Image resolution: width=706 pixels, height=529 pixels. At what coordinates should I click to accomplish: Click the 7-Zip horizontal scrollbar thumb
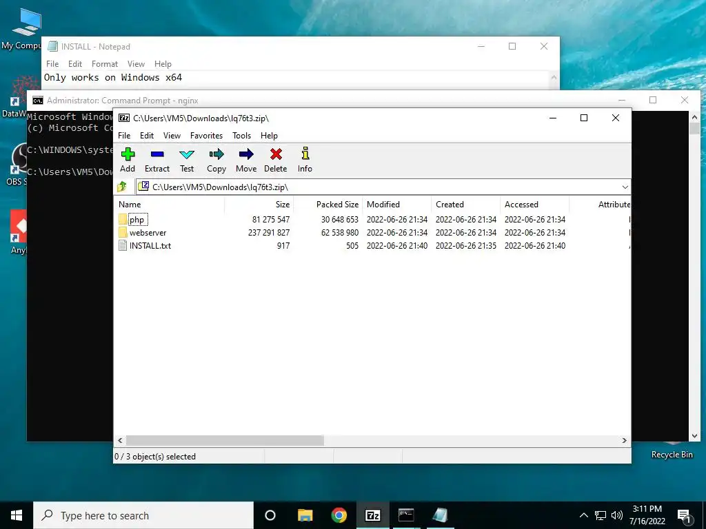tap(225, 440)
